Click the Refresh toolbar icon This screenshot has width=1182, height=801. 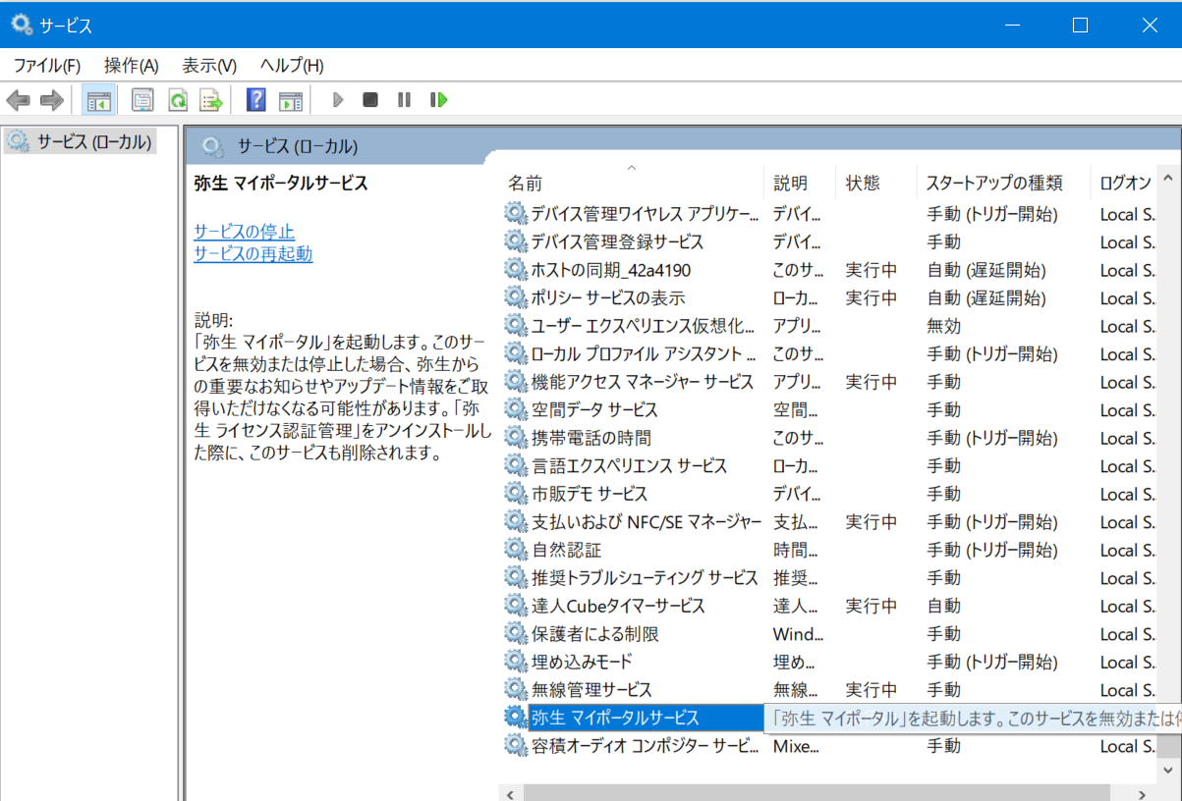click(x=178, y=100)
